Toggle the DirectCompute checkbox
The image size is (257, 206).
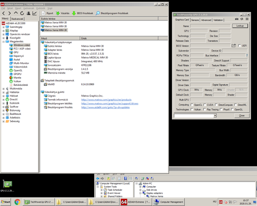(x=216, y=105)
